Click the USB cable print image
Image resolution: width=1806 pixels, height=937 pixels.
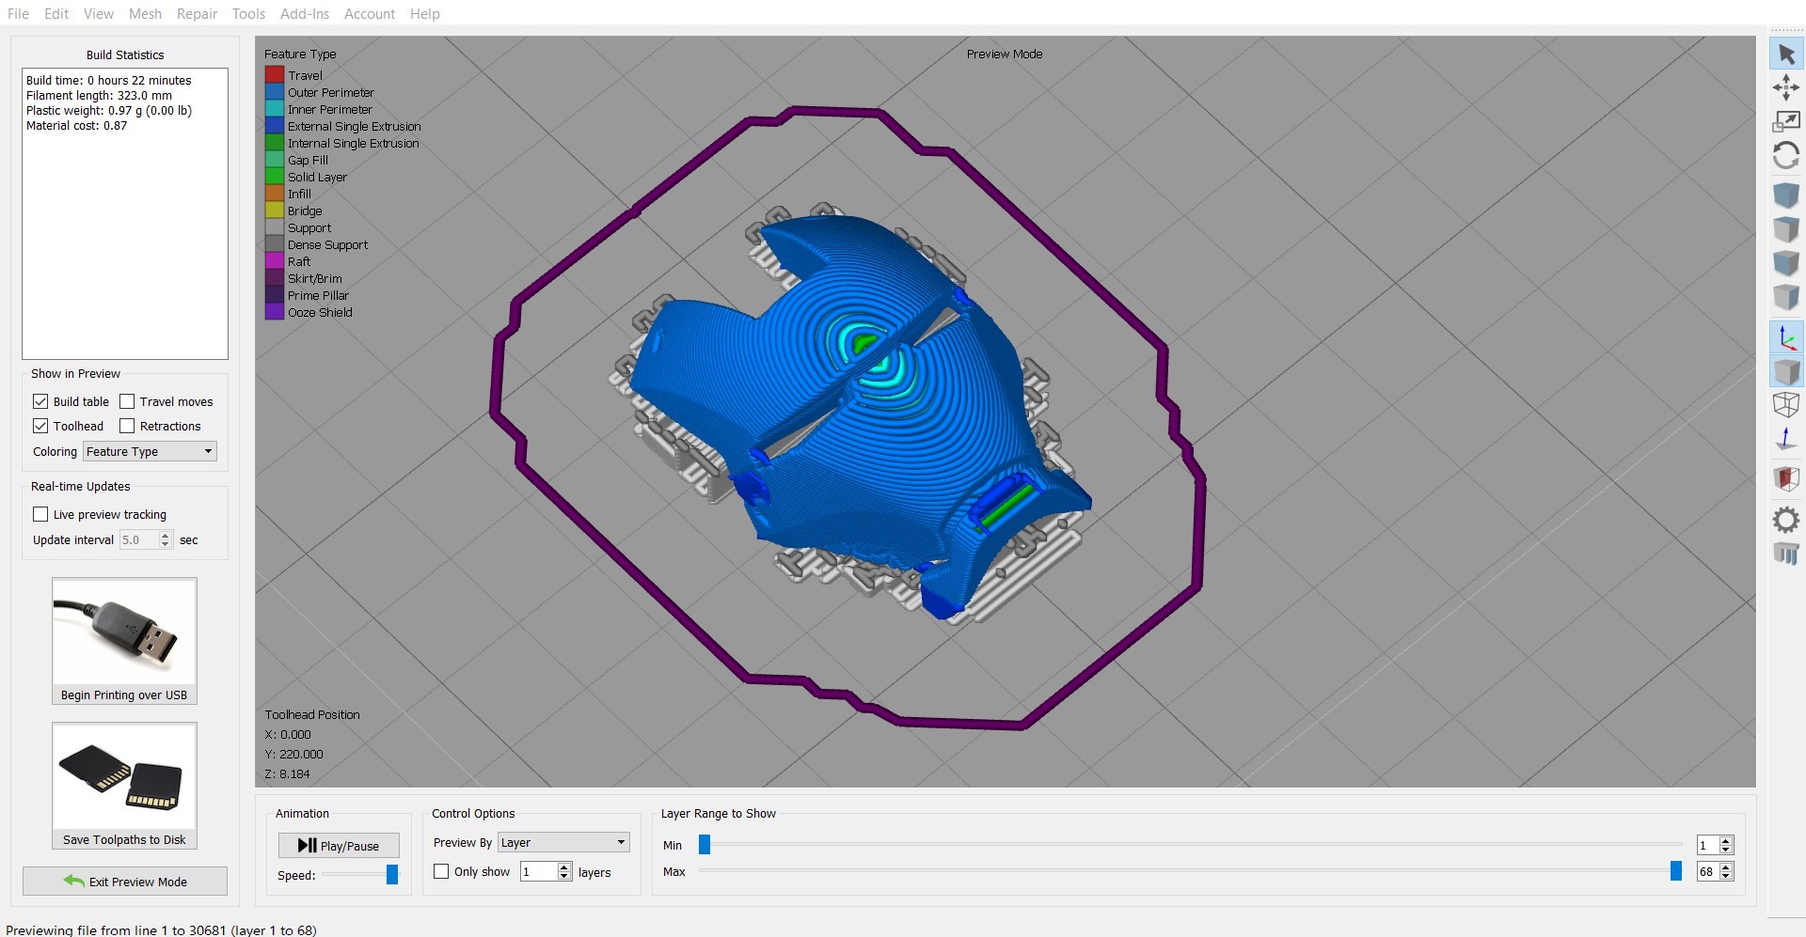tap(124, 632)
